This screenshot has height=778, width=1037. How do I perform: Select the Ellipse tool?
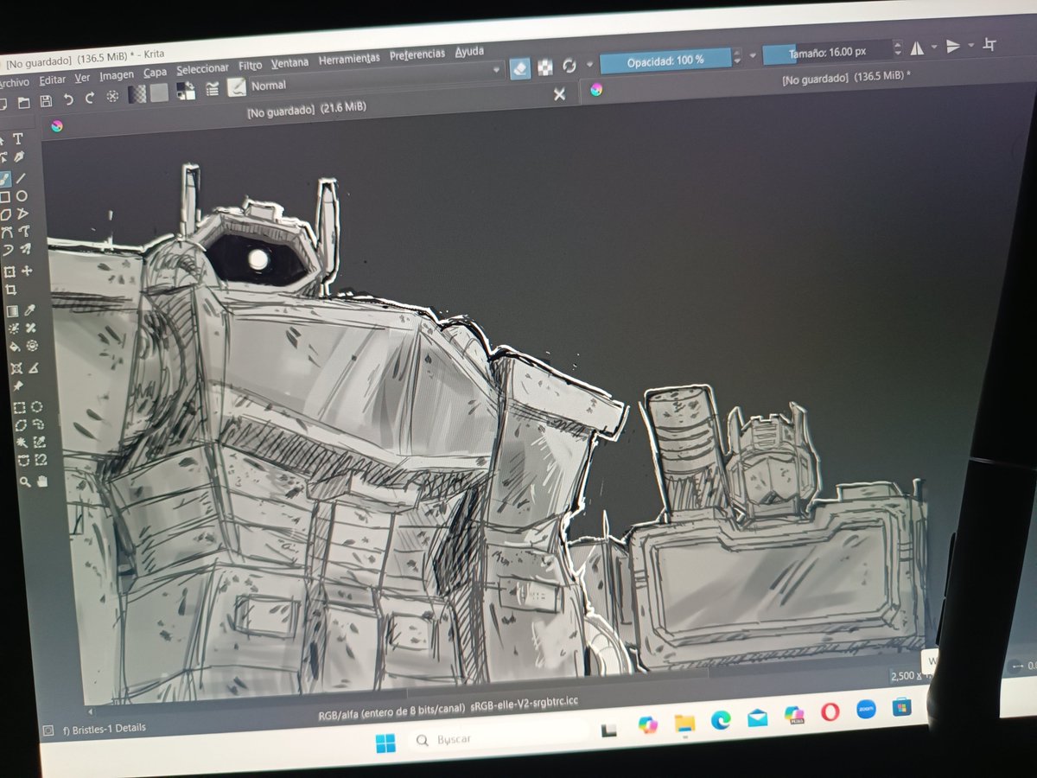click(22, 196)
